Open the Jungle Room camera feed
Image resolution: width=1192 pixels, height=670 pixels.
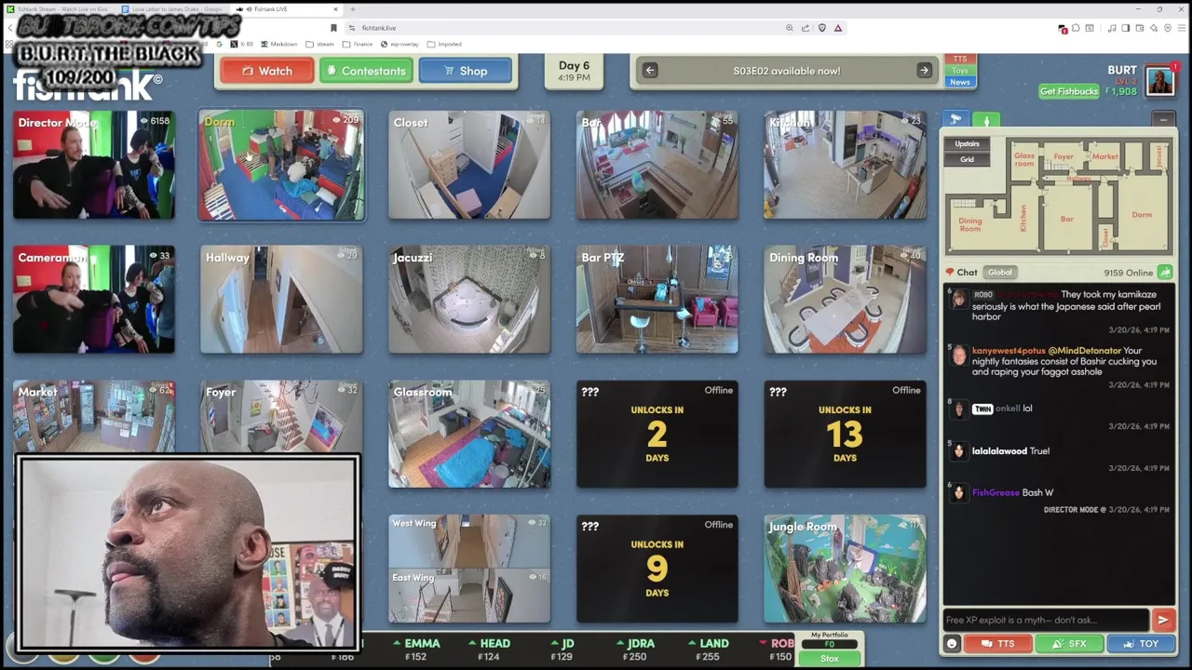coord(846,569)
